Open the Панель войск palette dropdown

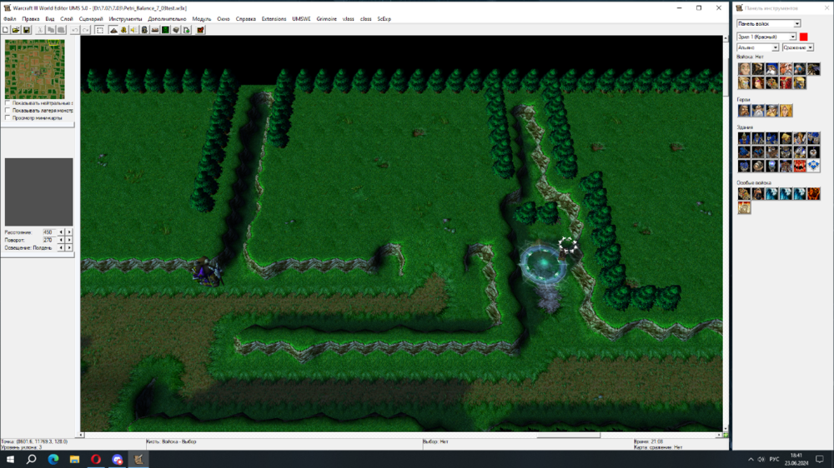768,23
